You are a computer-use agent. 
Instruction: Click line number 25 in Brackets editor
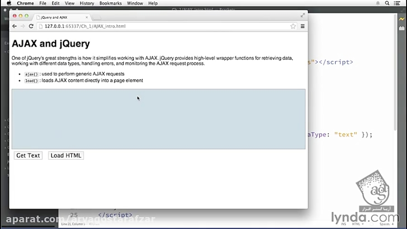click(74, 215)
